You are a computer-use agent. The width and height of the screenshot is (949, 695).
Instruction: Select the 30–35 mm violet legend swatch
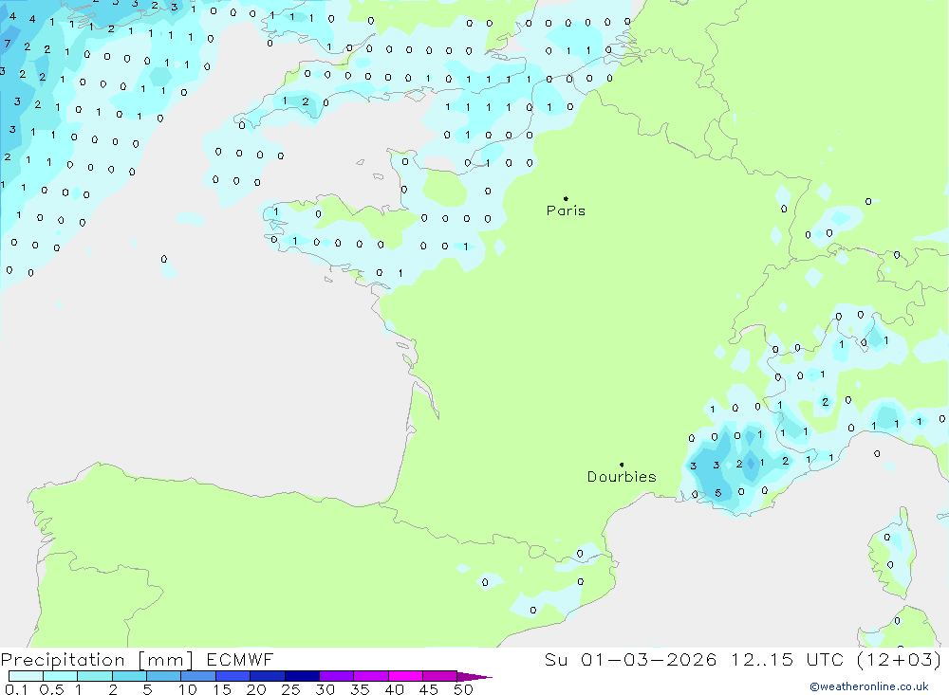pyautogui.click(x=337, y=676)
